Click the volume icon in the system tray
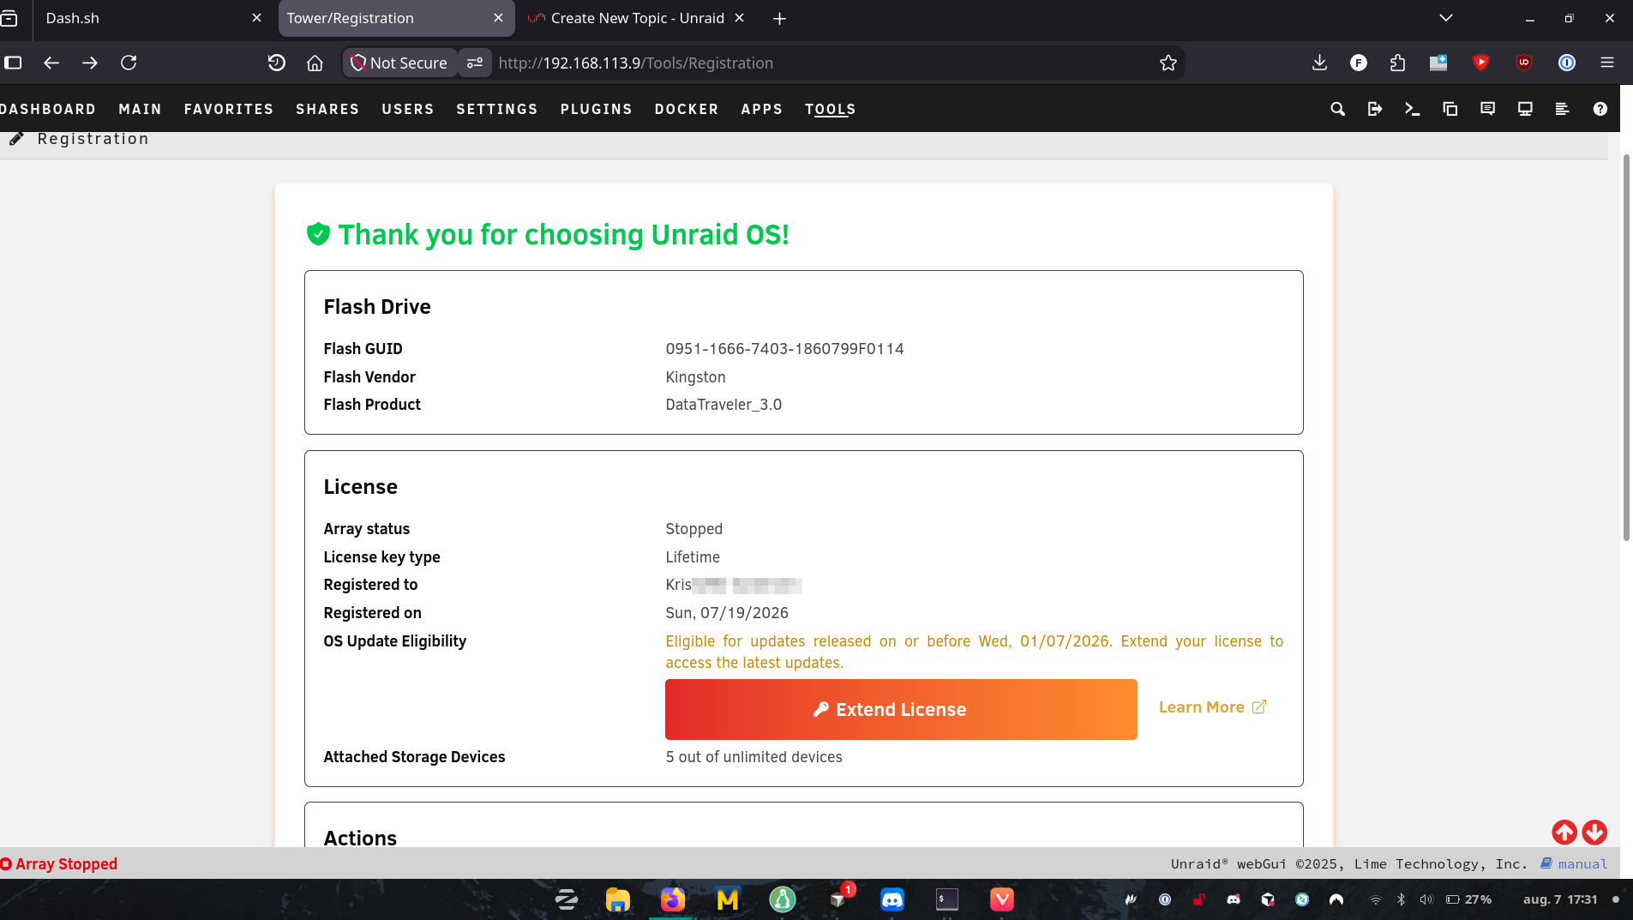The image size is (1633, 920). click(1426, 899)
